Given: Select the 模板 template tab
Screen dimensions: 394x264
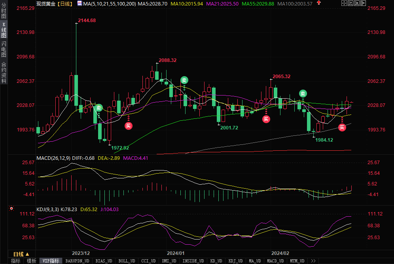Looking at the screenshot, I should click(31, 261).
